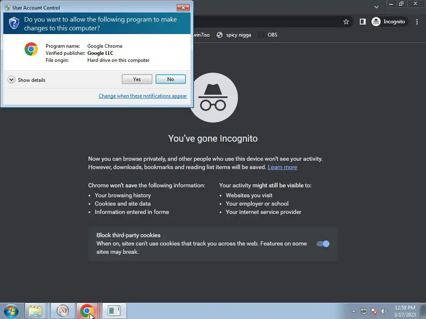This screenshot has height=319, width=426.
Task: Open the OBS bookmark
Action: pos(268,35)
